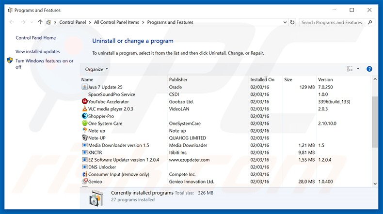Click the QUAHOG LIMITED publisher cell

point(187,138)
